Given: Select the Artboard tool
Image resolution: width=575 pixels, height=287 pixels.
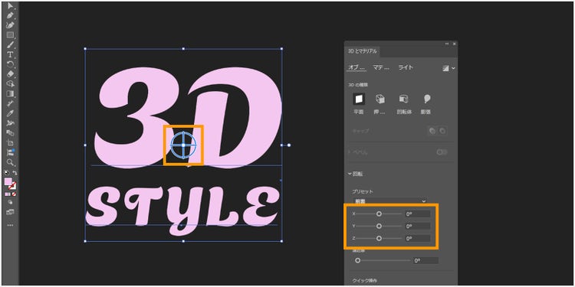Looking at the screenshot, I should (10, 143).
